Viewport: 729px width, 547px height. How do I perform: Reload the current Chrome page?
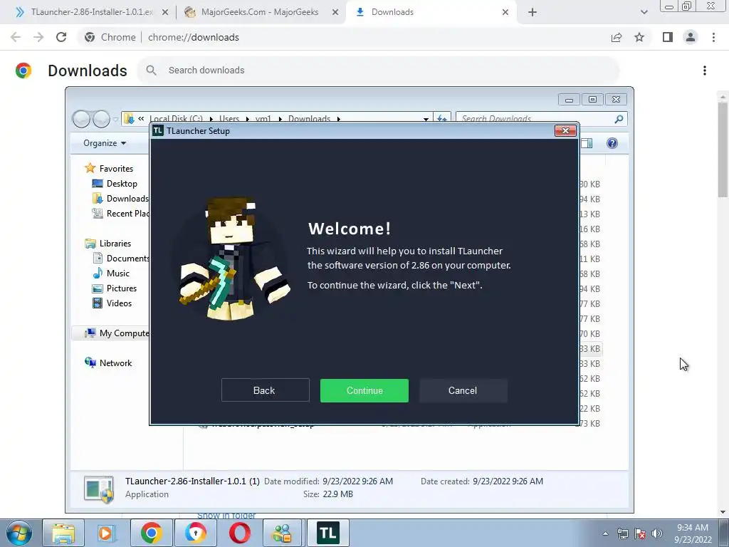[x=61, y=37]
